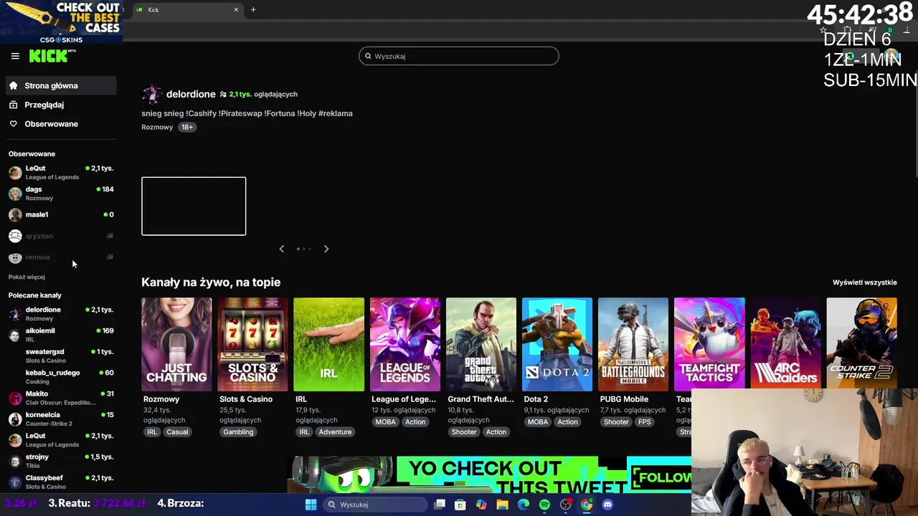Viewport: 918px width, 516px height.
Task: Open offline qryztian channel
Action: click(x=61, y=236)
